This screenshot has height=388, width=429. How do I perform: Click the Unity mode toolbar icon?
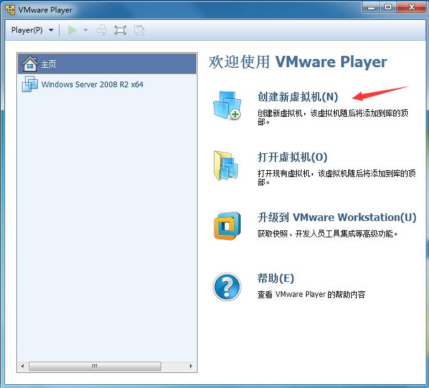(x=139, y=30)
